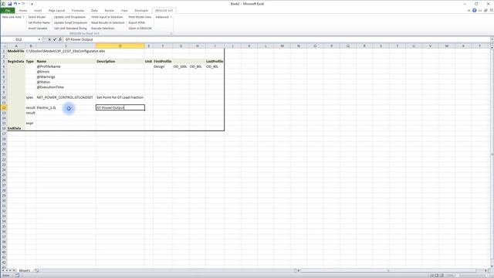Image resolution: width=494 pixels, height=278 pixels.
Task: Click the Insert Worksheet icon beside Sheet1
Action: pos(36,270)
